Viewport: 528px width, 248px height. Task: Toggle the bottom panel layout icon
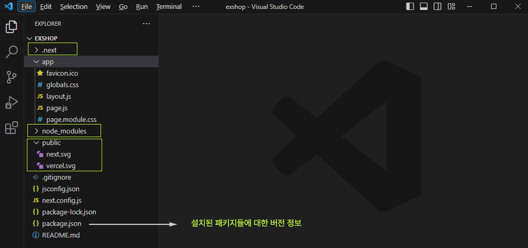[424, 6]
